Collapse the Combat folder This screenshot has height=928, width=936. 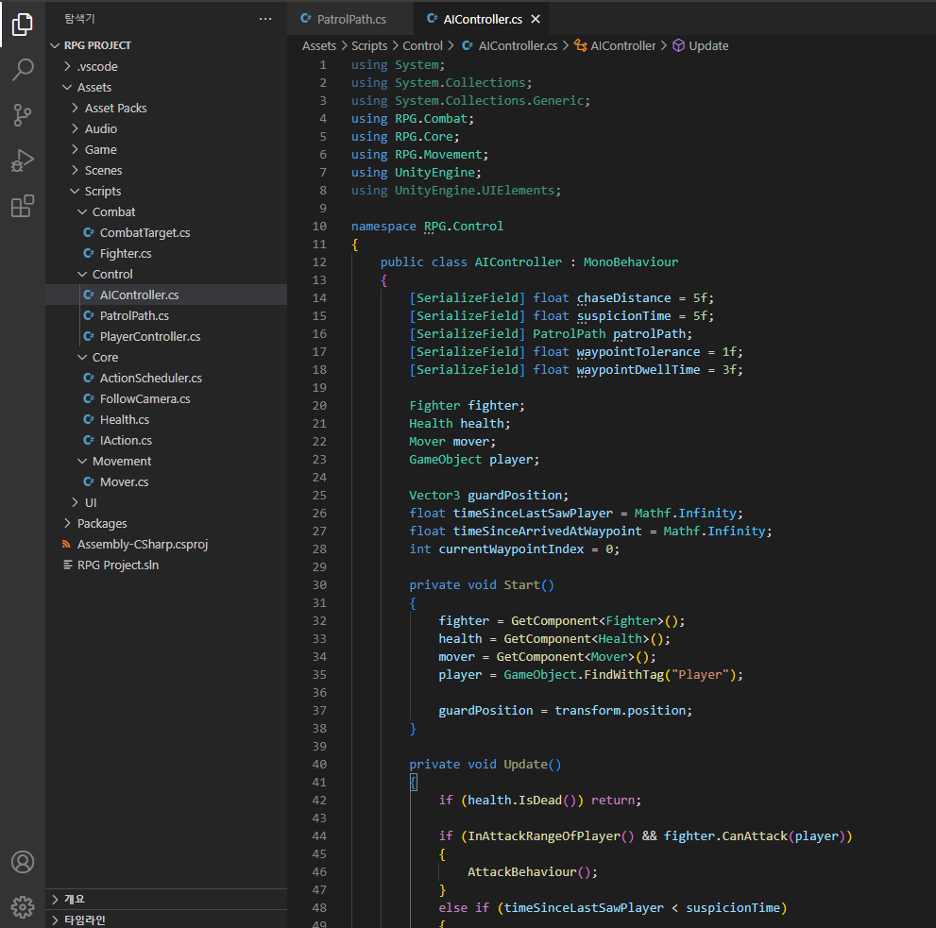point(113,211)
